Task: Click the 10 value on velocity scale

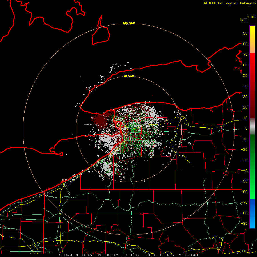Action: click(245, 118)
